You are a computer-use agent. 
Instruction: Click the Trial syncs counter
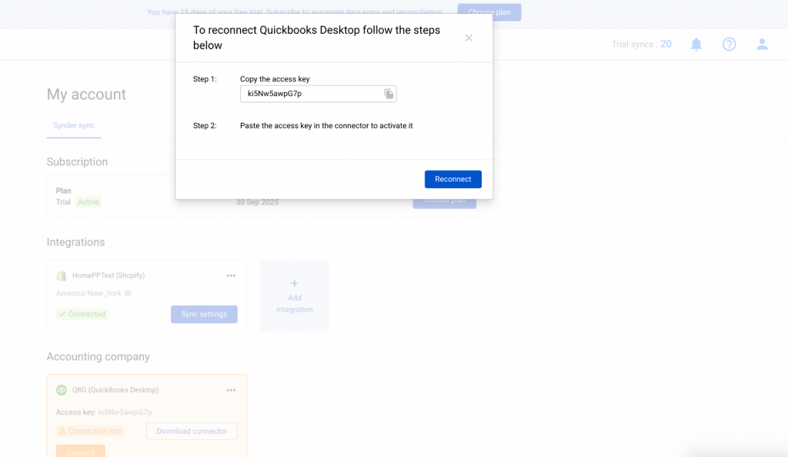point(641,45)
